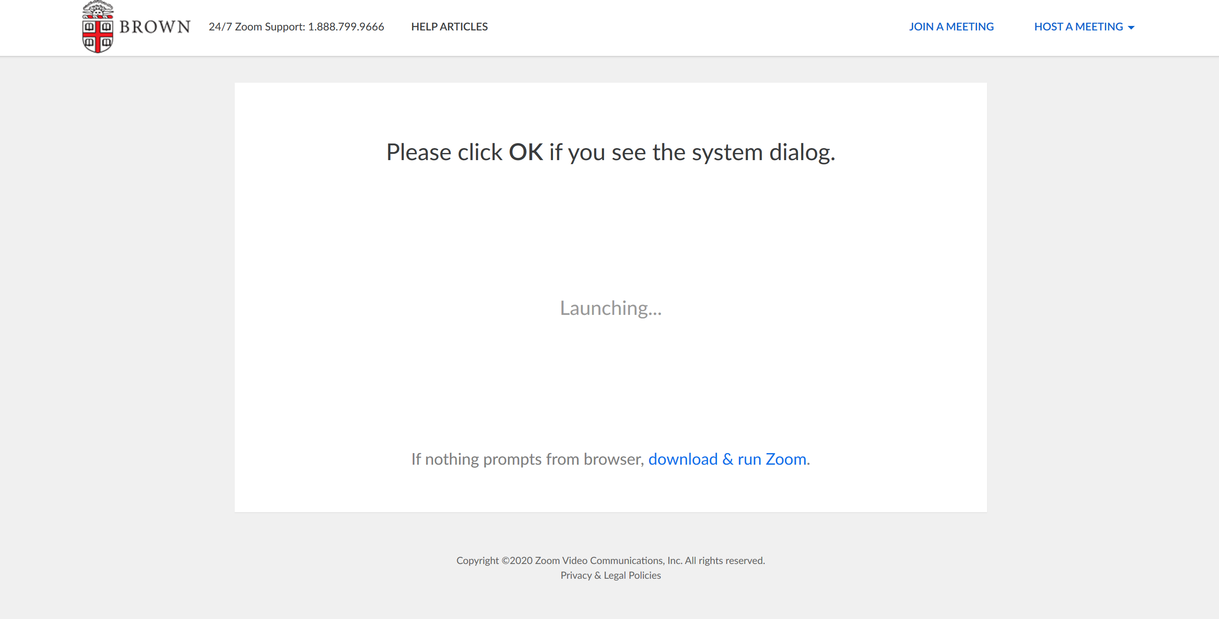Click 'If nothing prompts from browser' text

tap(527, 459)
